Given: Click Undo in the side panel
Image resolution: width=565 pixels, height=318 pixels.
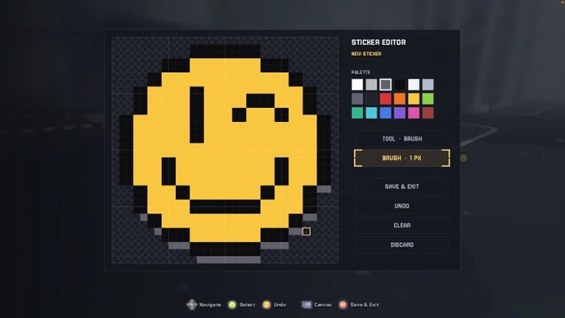Looking at the screenshot, I should [x=402, y=206].
